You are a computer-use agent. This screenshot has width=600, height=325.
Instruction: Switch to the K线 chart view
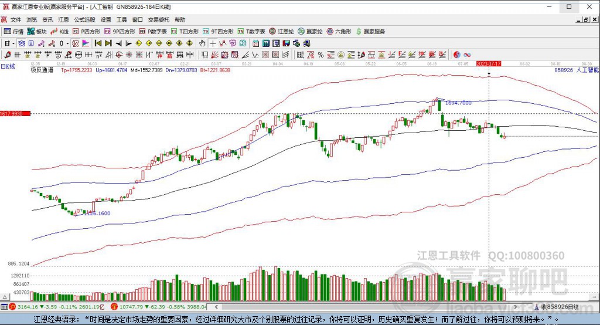tap(59, 32)
